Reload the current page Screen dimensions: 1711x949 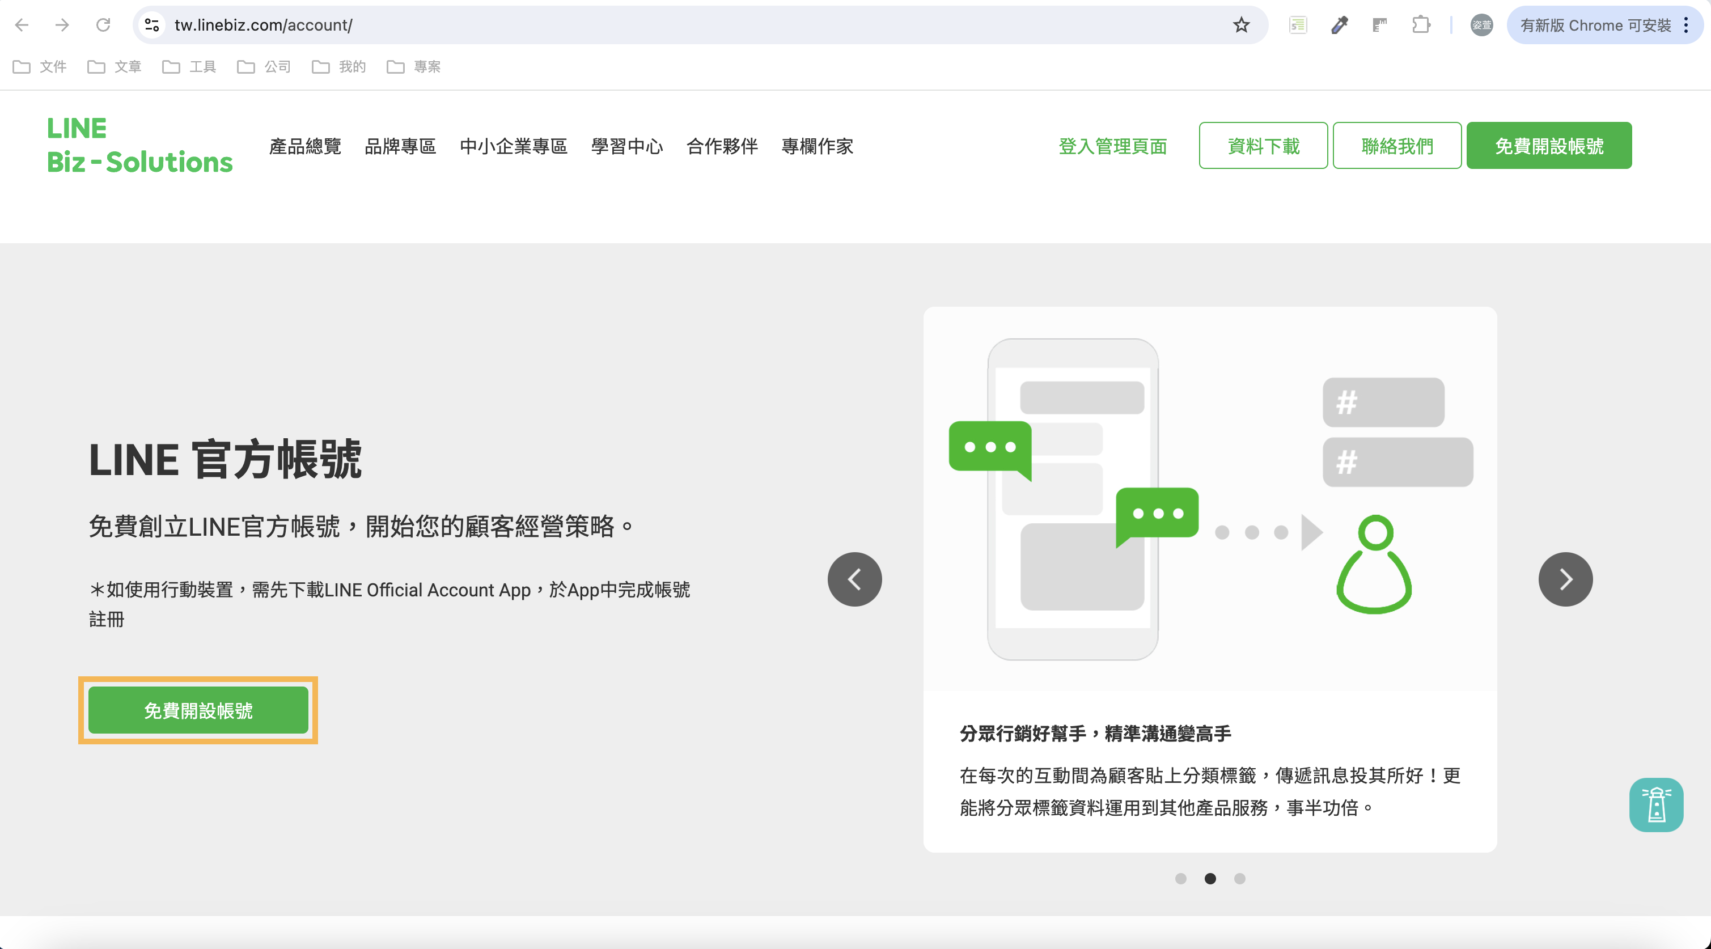[103, 26]
